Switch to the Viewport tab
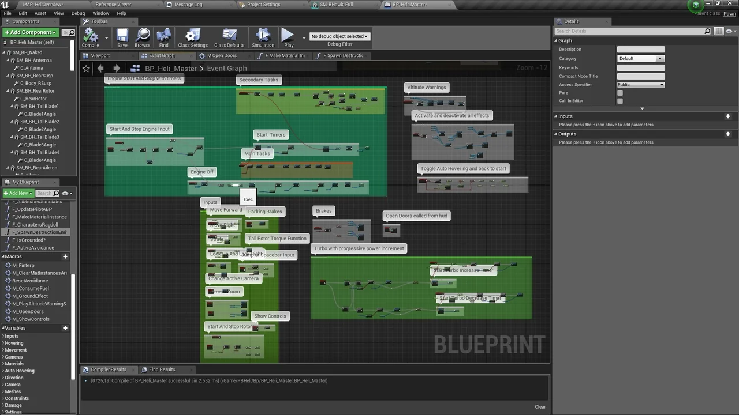This screenshot has width=739, height=415. [100, 56]
